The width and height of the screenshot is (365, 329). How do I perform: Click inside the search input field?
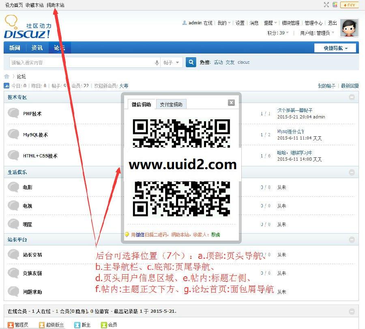(81, 62)
